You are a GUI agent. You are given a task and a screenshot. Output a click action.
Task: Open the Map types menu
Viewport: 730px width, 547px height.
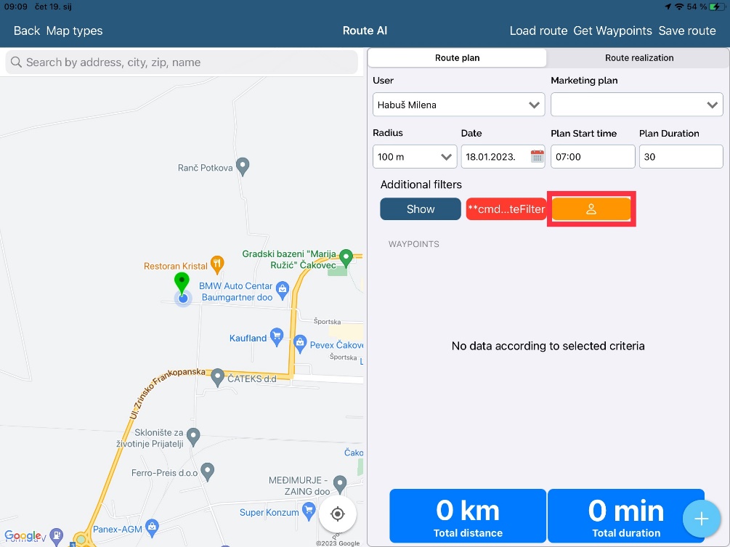74,31
